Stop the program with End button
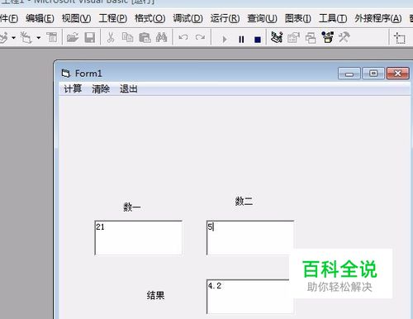This screenshot has height=319, width=413. [x=258, y=40]
